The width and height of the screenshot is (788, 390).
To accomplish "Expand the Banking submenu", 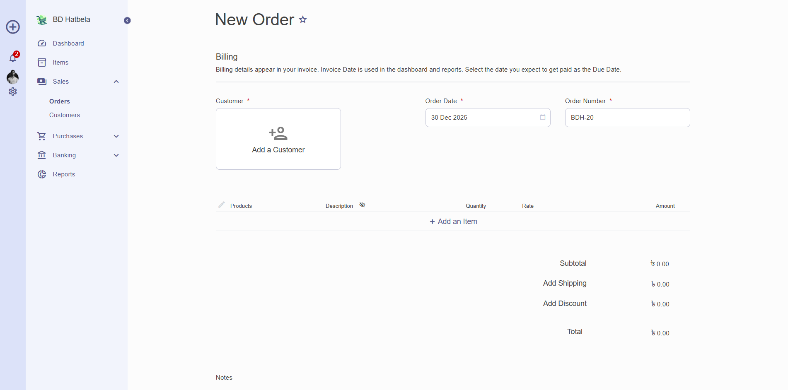I will click(x=116, y=155).
